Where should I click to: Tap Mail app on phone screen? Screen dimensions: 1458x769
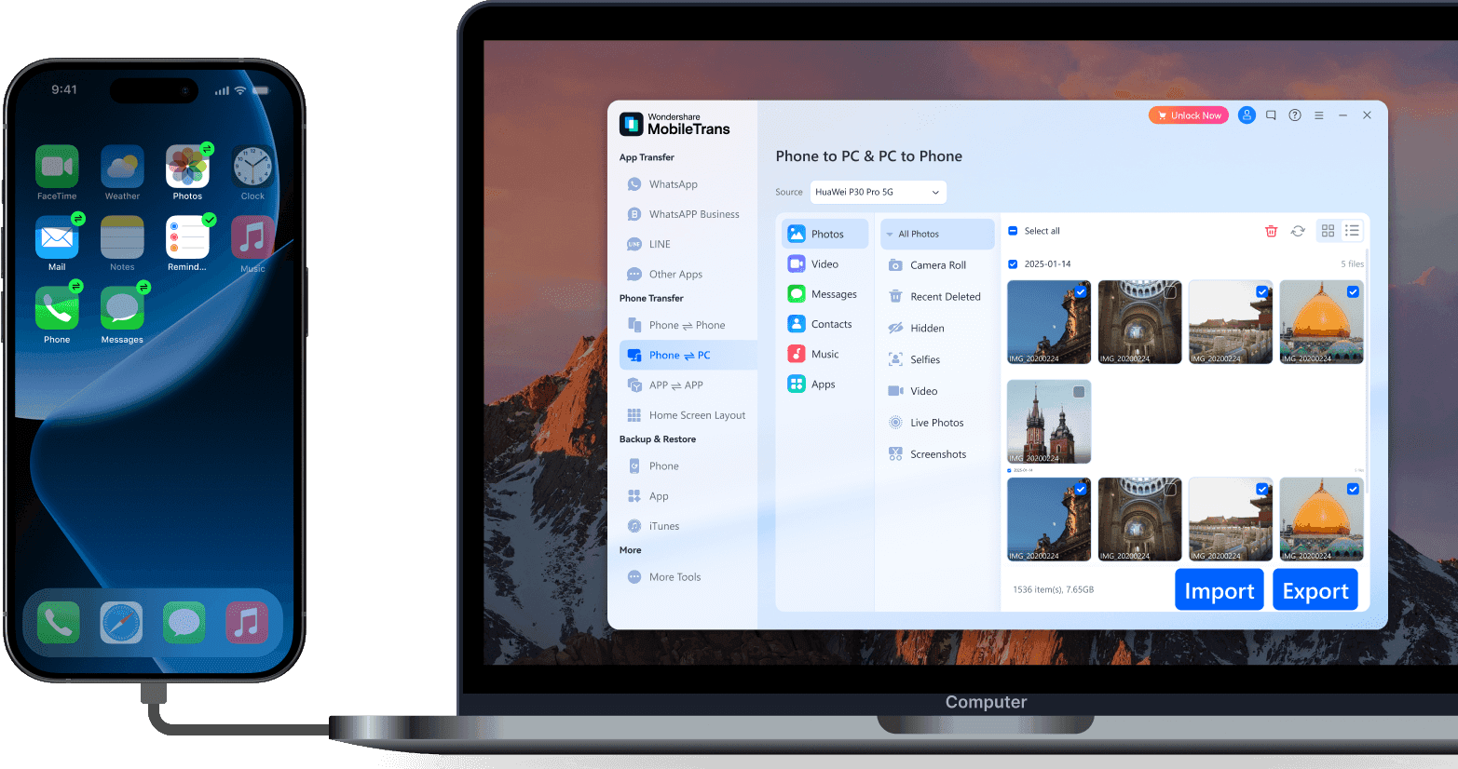click(57, 237)
